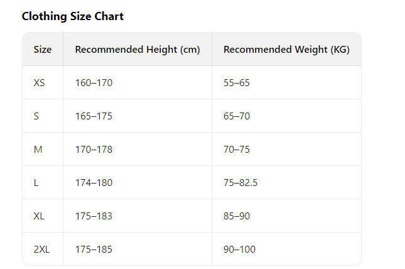Click the "Recommended Weight (KG)" header
This screenshot has width=405, height=269.
click(286, 49)
